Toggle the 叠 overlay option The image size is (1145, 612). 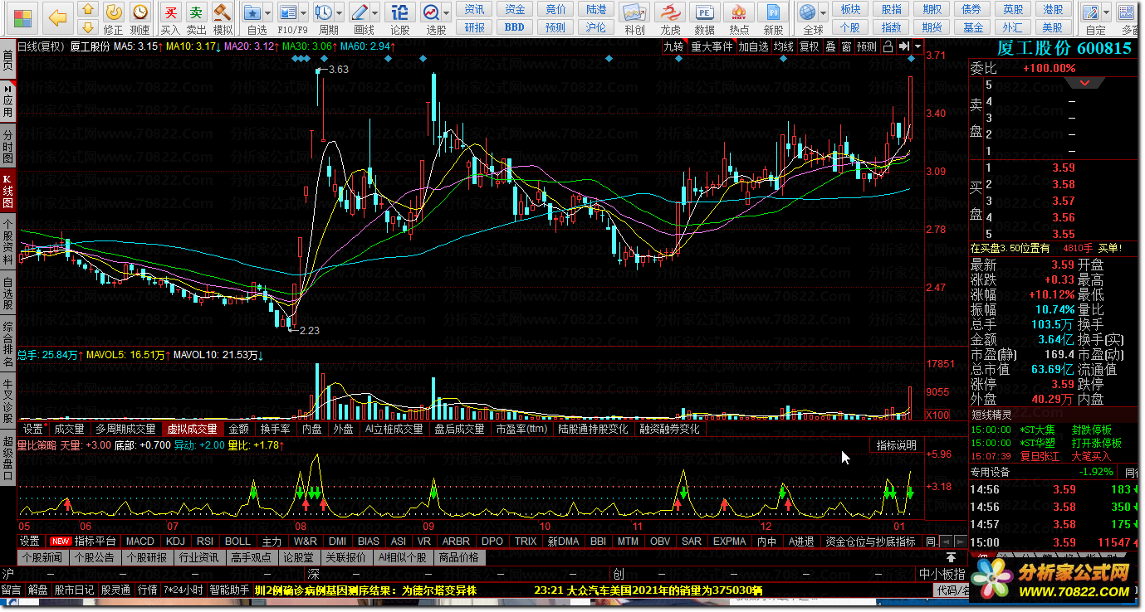pos(830,46)
